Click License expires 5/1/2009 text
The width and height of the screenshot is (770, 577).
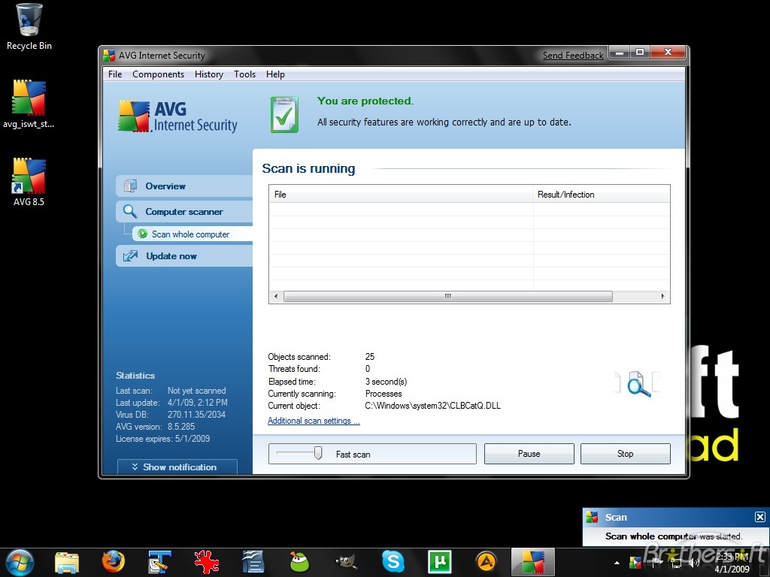click(x=162, y=439)
